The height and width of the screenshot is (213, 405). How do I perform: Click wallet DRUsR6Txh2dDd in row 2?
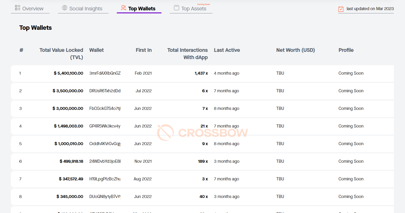click(105, 91)
